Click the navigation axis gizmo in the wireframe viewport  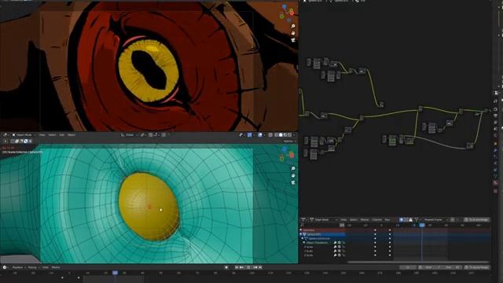(x=287, y=154)
